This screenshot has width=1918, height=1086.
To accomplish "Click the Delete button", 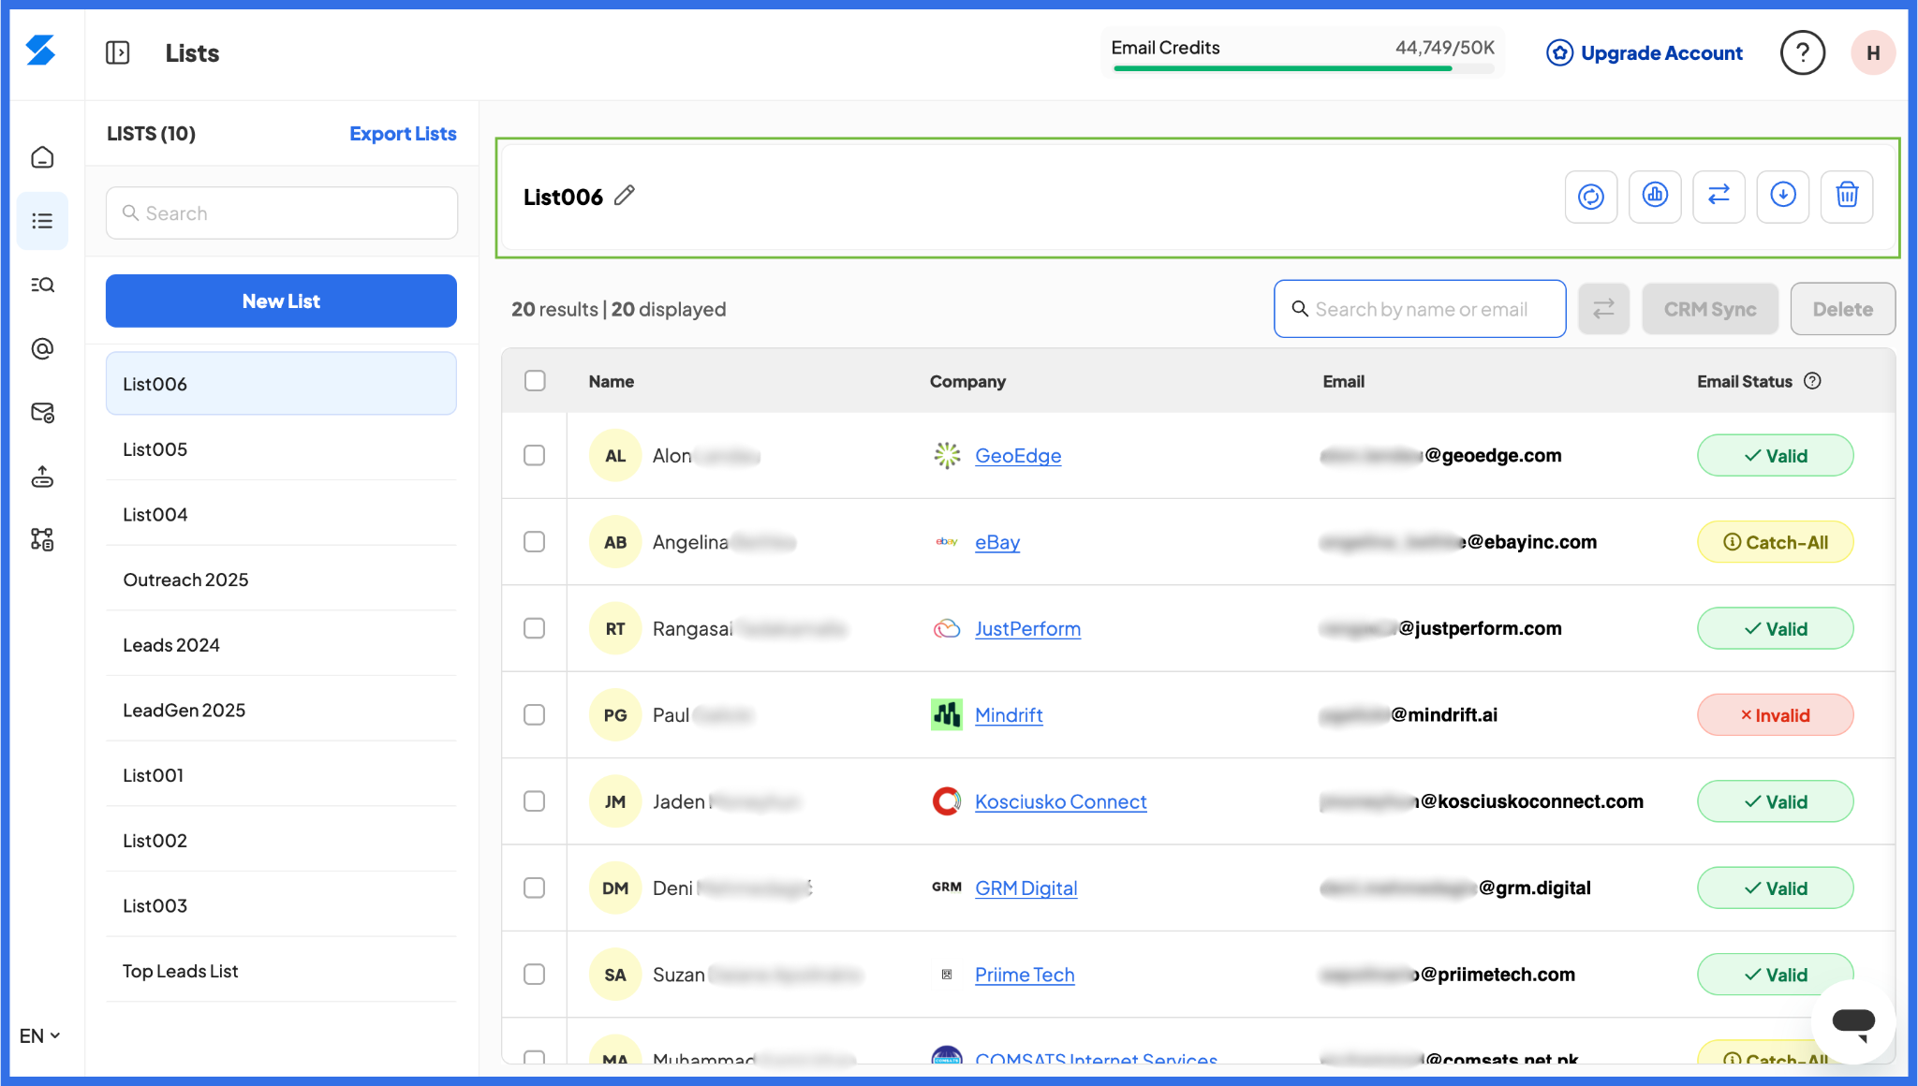I will [x=1843, y=309].
